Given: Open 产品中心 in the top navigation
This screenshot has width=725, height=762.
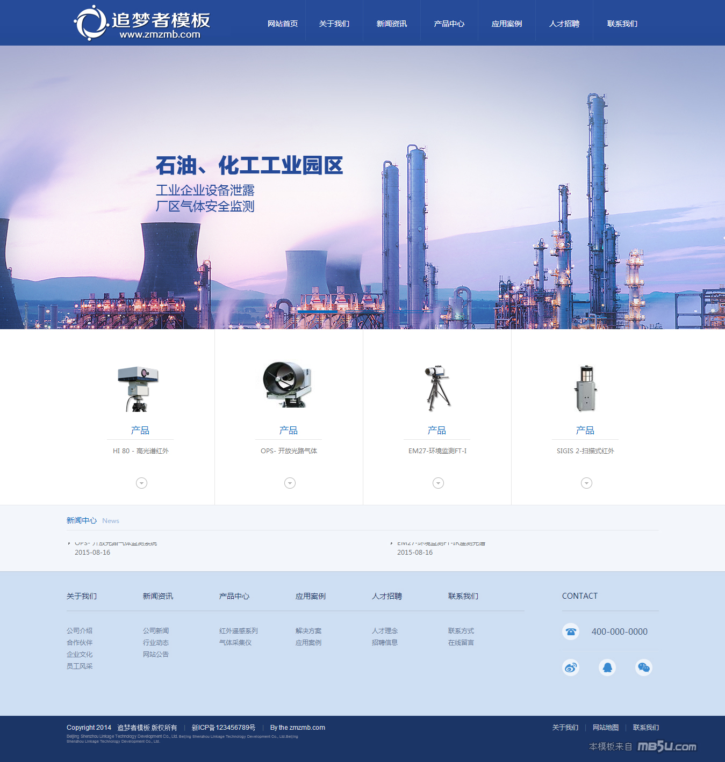Looking at the screenshot, I should tap(449, 24).
